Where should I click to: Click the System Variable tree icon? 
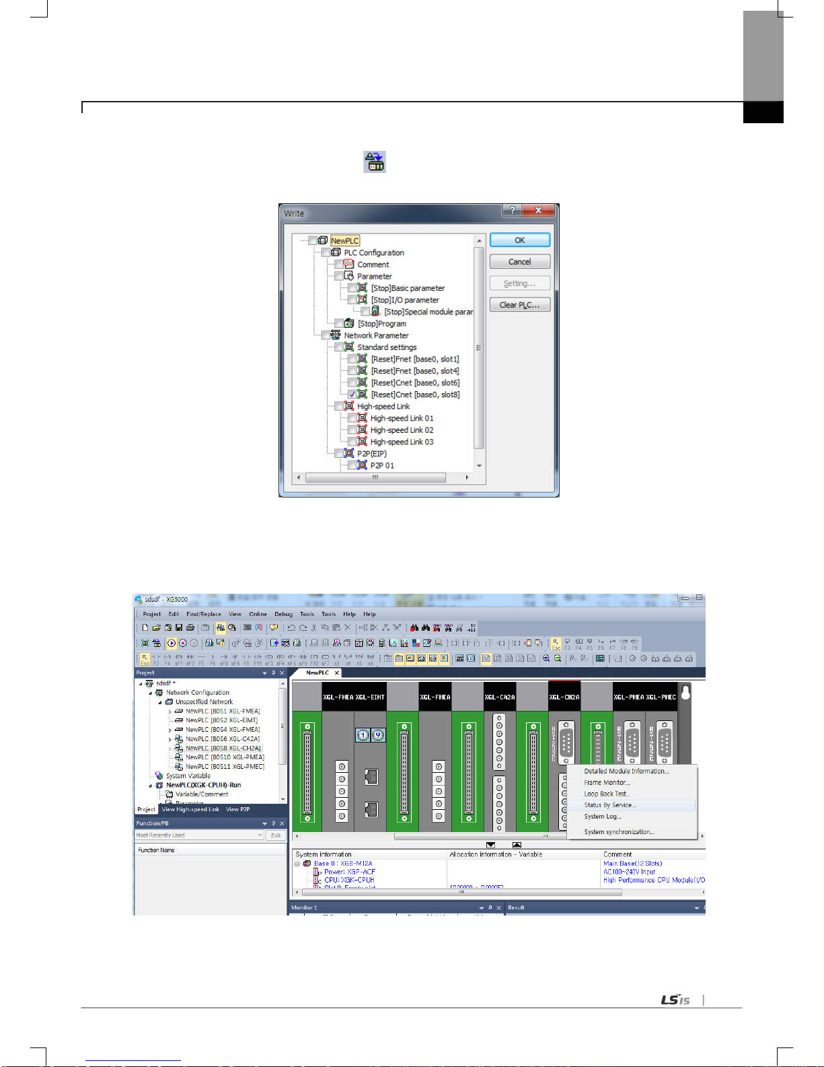159,776
